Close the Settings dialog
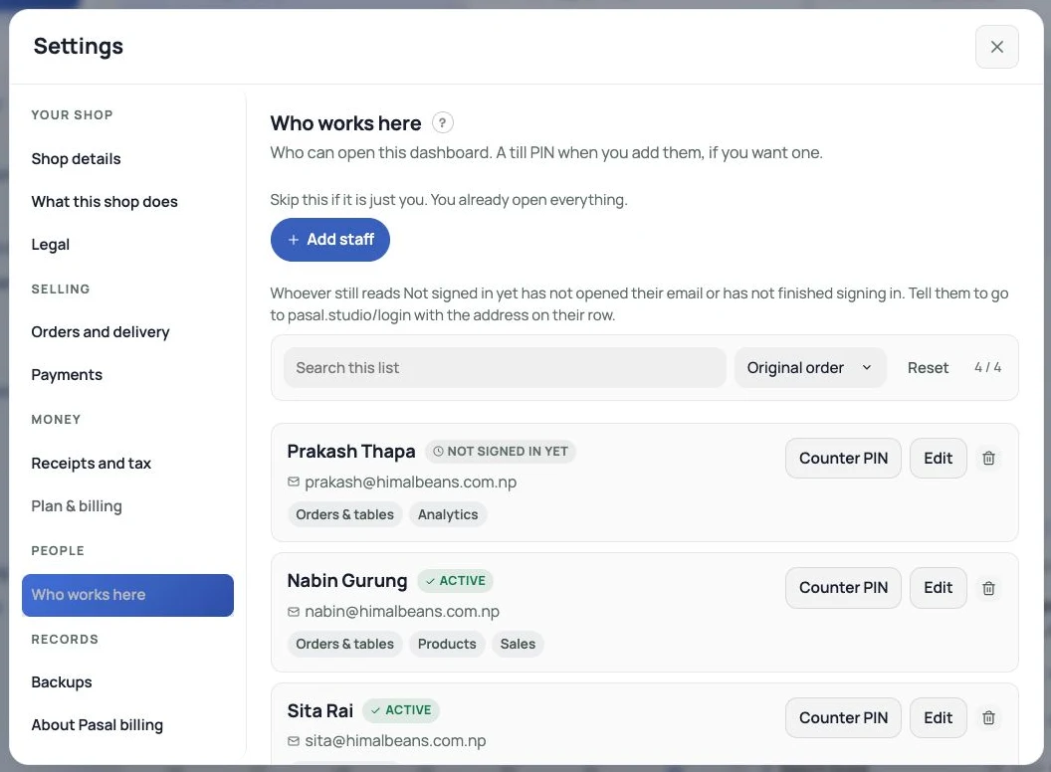This screenshot has width=1051, height=772. point(996,47)
